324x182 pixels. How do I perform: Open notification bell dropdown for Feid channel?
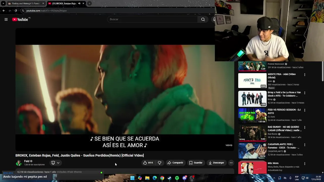tap(55, 163)
